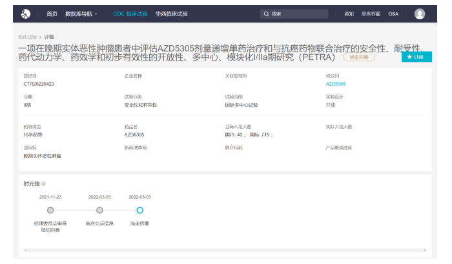The image size is (452, 264).
Task: Open the 通知 notifications link
Action: (349, 14)
